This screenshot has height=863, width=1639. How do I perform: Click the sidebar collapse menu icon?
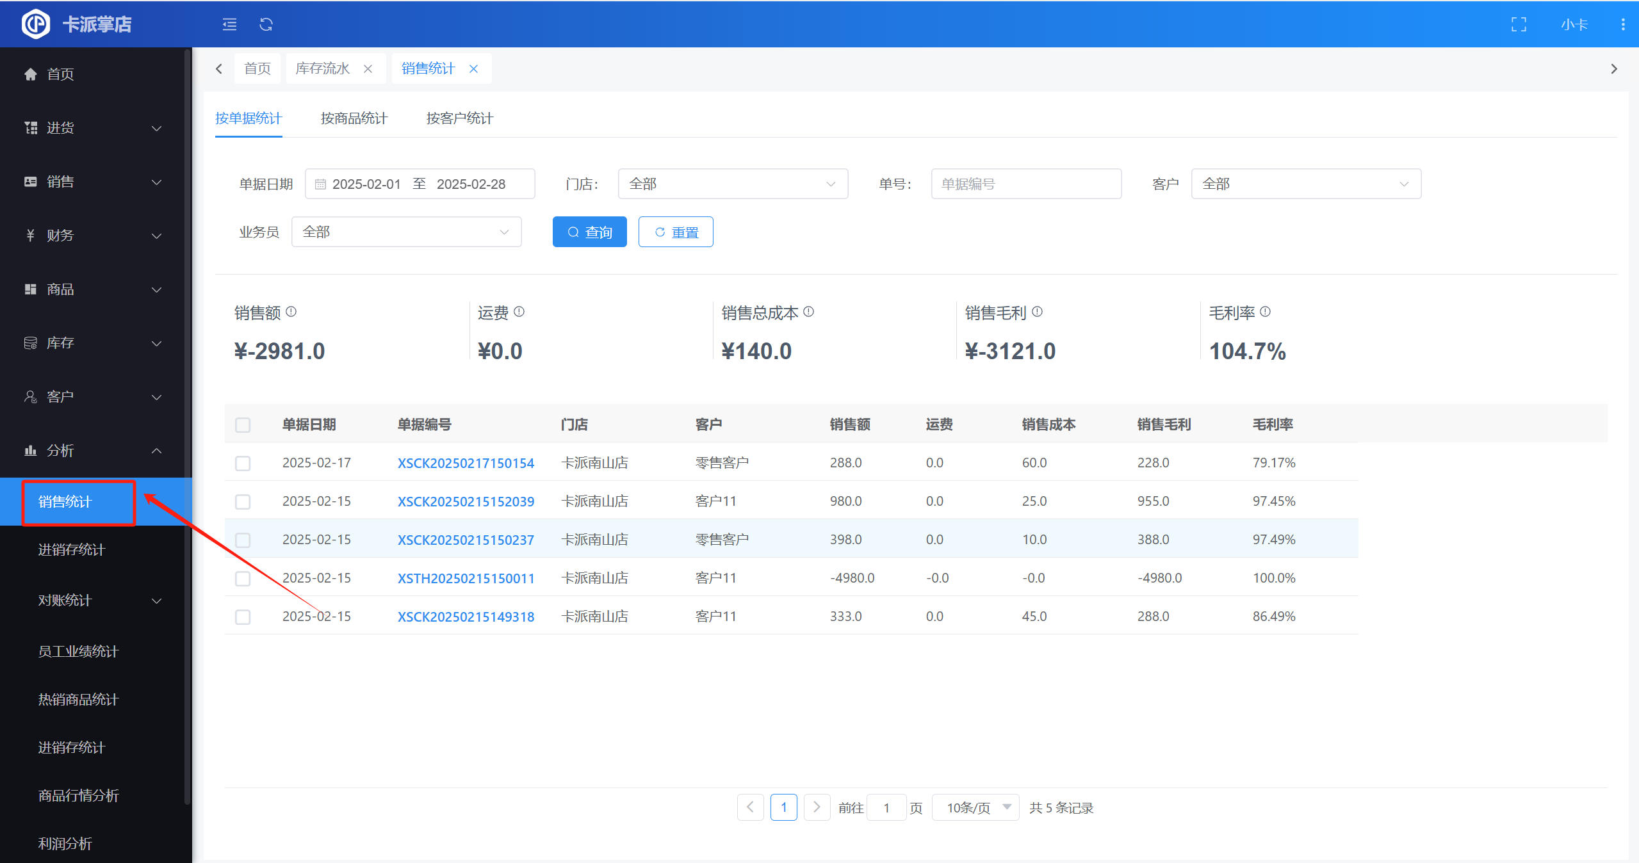(229, 24)
